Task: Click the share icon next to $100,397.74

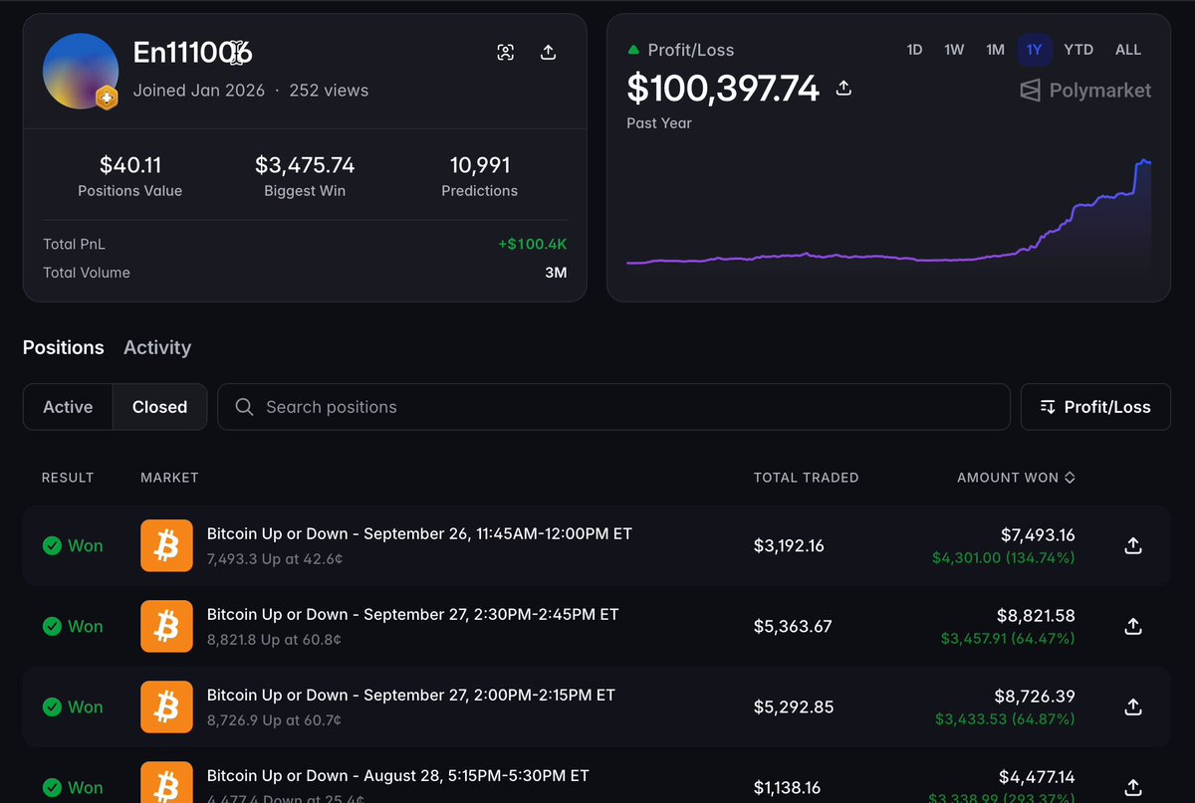Action: click(x=843, y=89)
